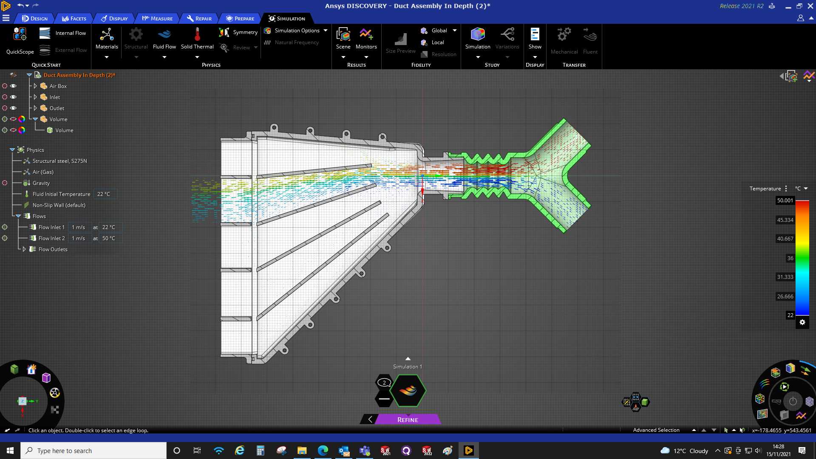This screenshot has height=459, width=816.
Task: Click the Windows search box
Action: pos(93,450)
